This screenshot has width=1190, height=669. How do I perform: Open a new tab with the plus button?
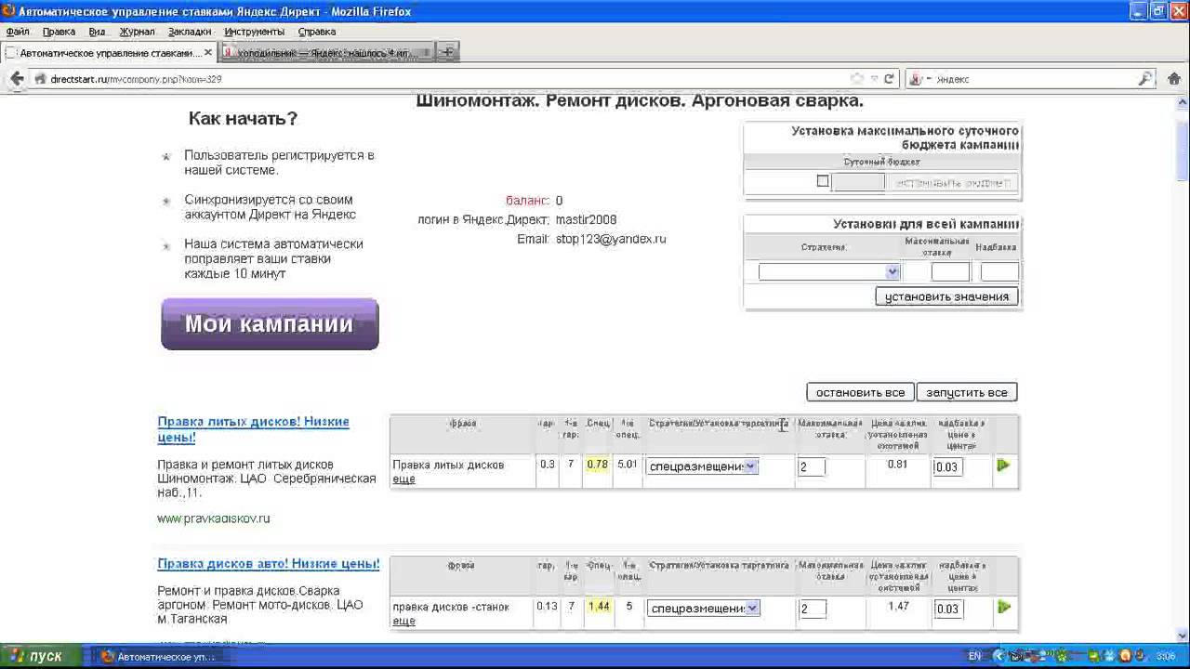[x=447, y=52]
